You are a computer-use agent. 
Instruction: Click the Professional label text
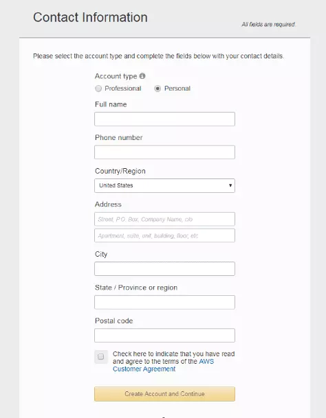tap(123, 89)
